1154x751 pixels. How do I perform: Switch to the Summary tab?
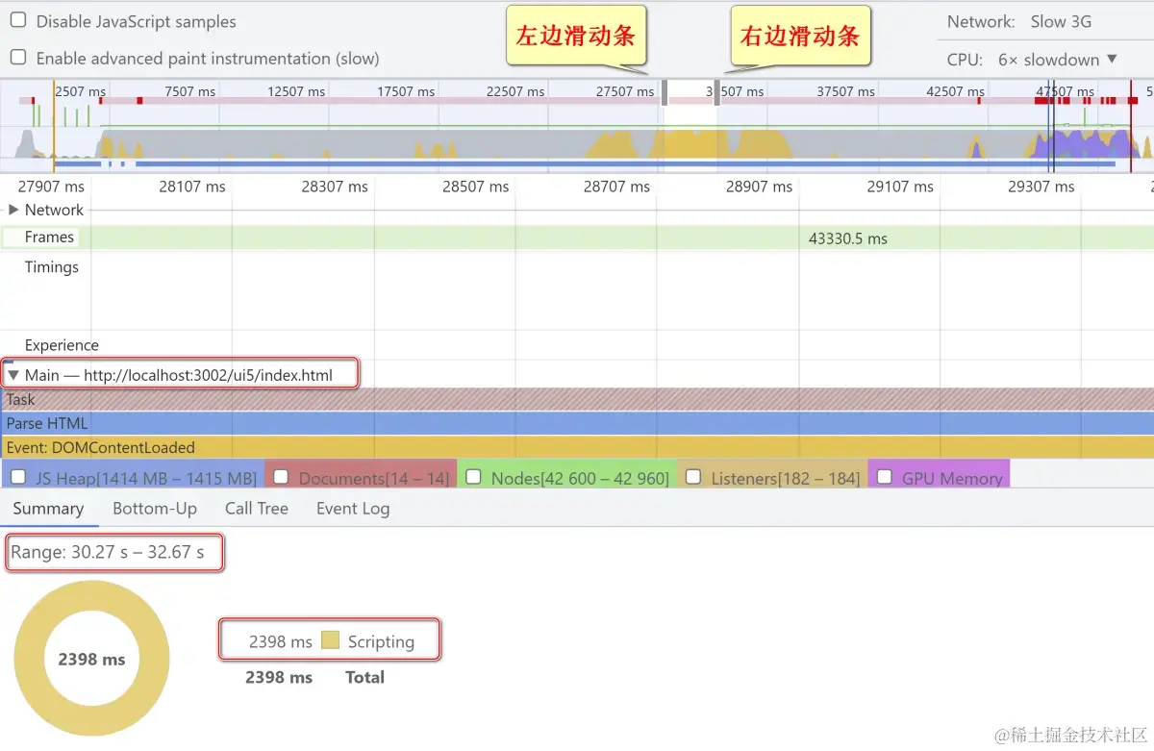(48, 509)
